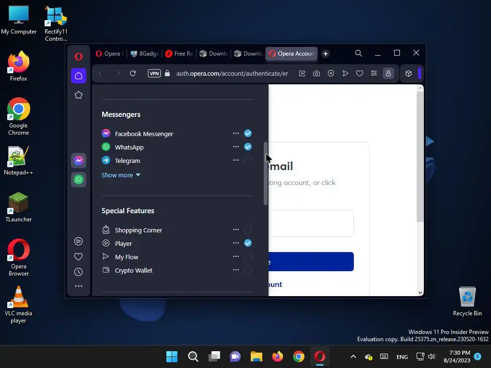Image resolution: width=491 pixels, height=368 pixels.
Task: Open File Explorer from taskbar
Action: click(256, 356)
